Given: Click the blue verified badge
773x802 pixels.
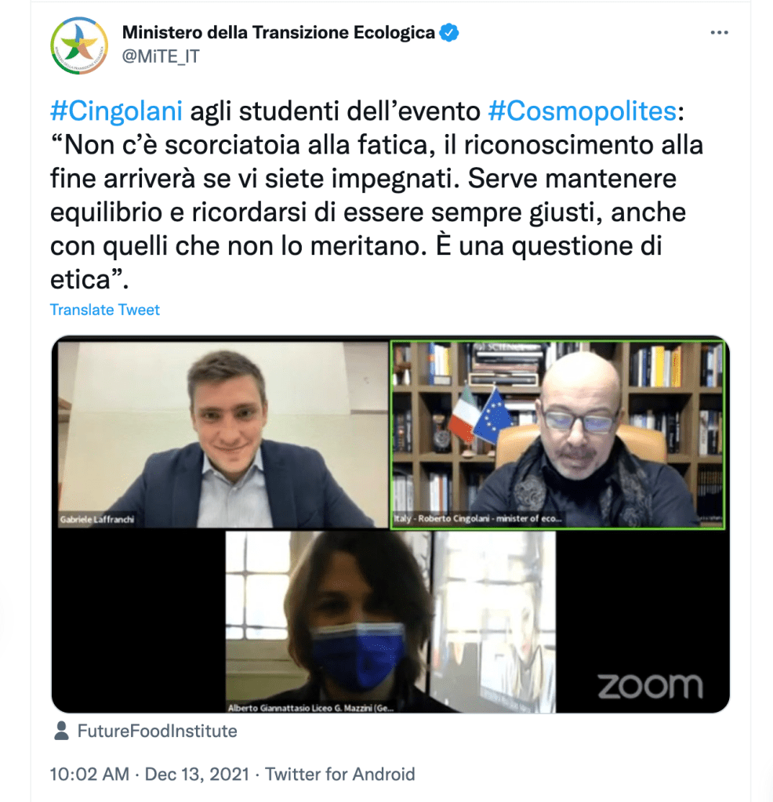Looking at the screenshot, I should [450, 33].
